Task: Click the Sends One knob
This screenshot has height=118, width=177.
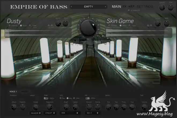Action: point(108,107)
